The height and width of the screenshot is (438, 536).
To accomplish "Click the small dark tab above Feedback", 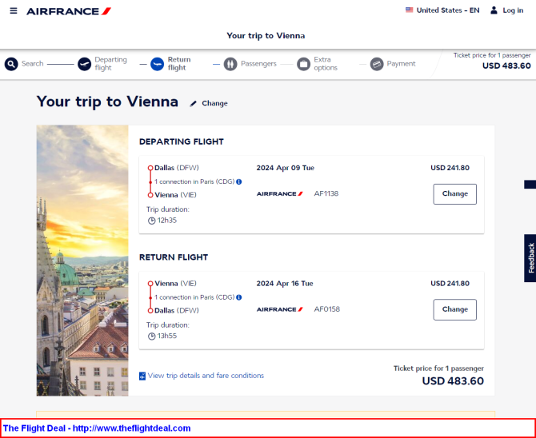I will tap(530, 184).
